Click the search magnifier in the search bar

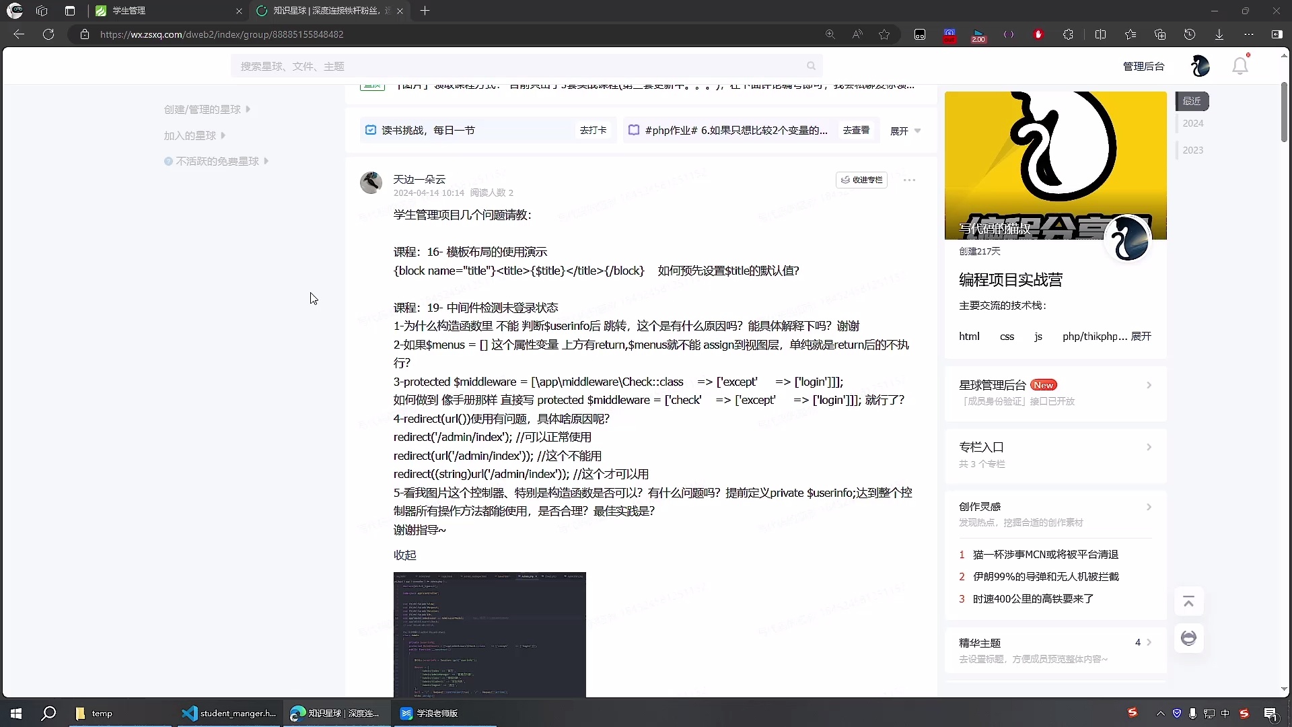tap(811, 65)
